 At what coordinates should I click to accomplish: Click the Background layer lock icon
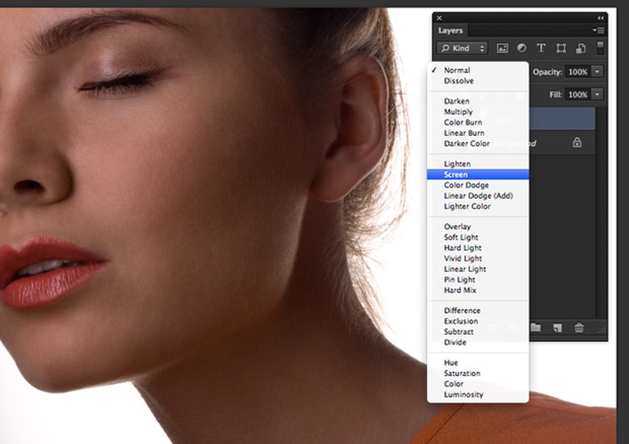pyautogui.click(x=577, y=143)
